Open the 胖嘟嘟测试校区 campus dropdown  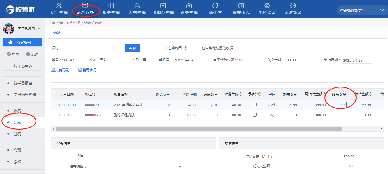[362, 10]
